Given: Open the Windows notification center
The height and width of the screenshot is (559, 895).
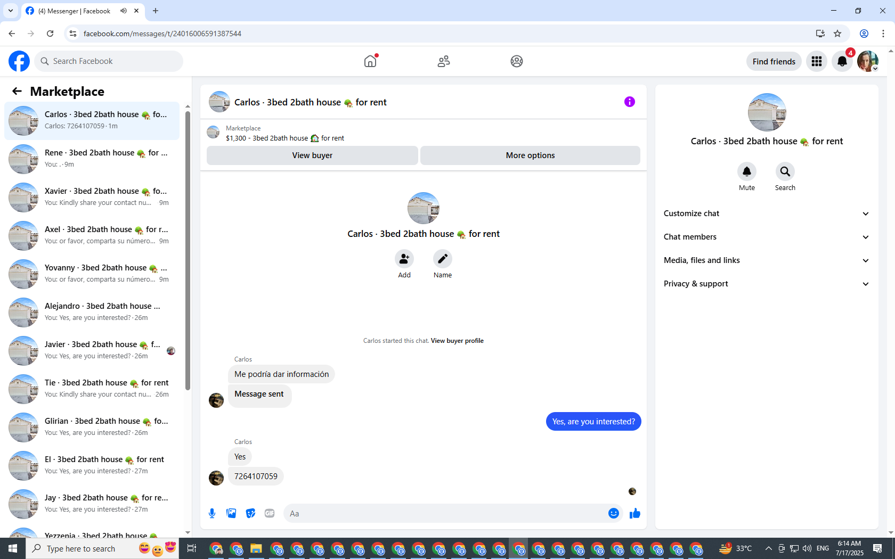Looking at the screenshot, I should pos(877,548).
